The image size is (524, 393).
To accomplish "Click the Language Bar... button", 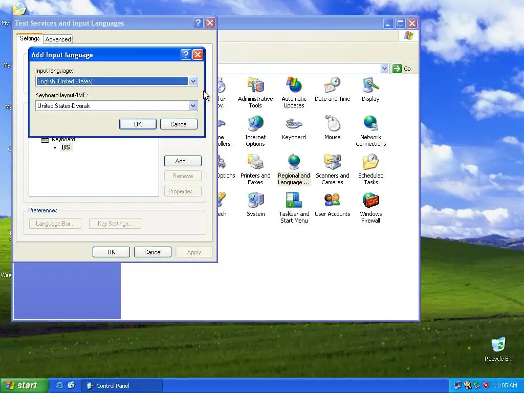I will 55,223.
